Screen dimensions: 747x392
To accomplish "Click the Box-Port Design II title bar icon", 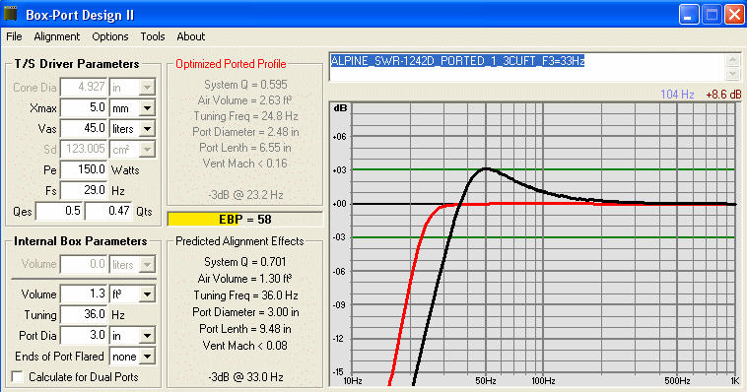I will 11,15.
